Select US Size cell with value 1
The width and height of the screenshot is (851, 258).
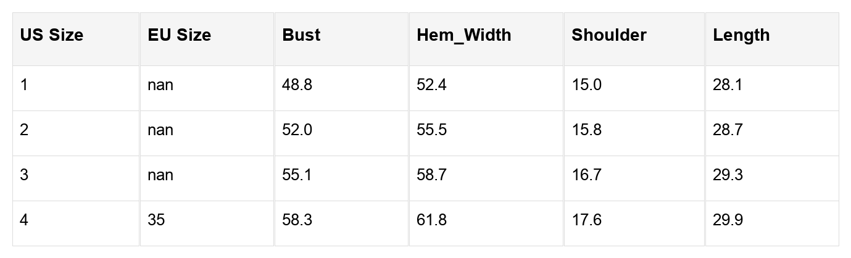pyautogui.click(x=24, y=85)
